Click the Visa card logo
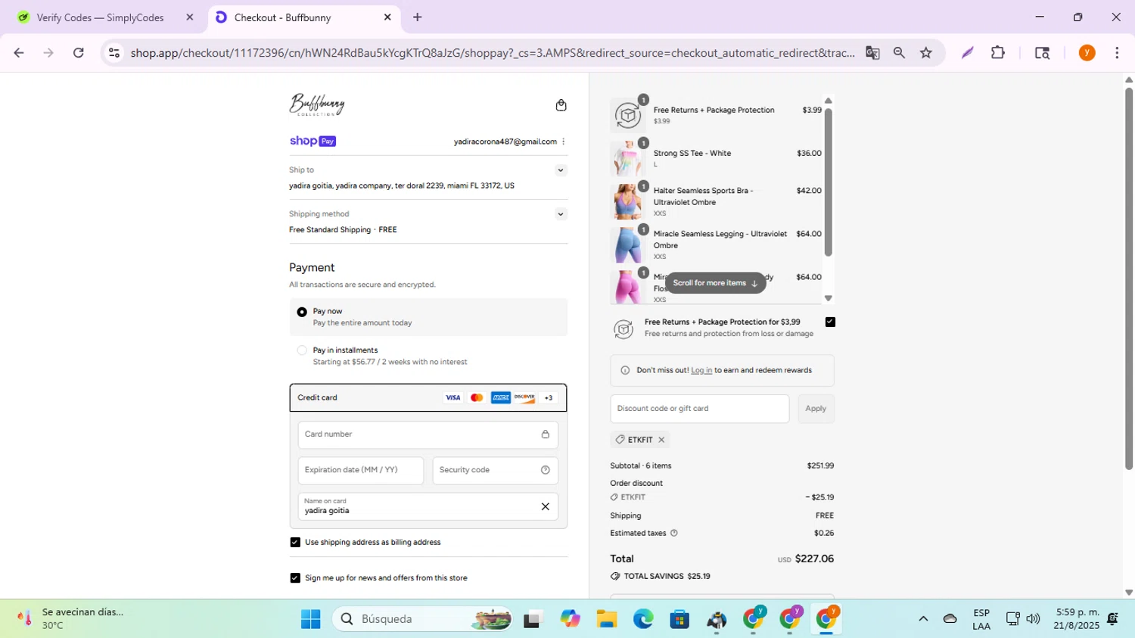The image size is (1135, 638). coord(452,398)
